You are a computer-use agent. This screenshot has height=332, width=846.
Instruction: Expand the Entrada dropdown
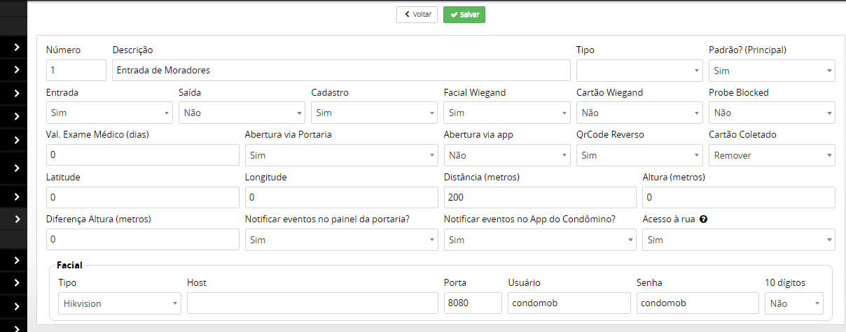tap(109, 113)
